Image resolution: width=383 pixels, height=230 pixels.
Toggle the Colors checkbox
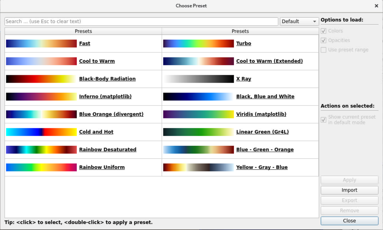(x=323, y=31)
